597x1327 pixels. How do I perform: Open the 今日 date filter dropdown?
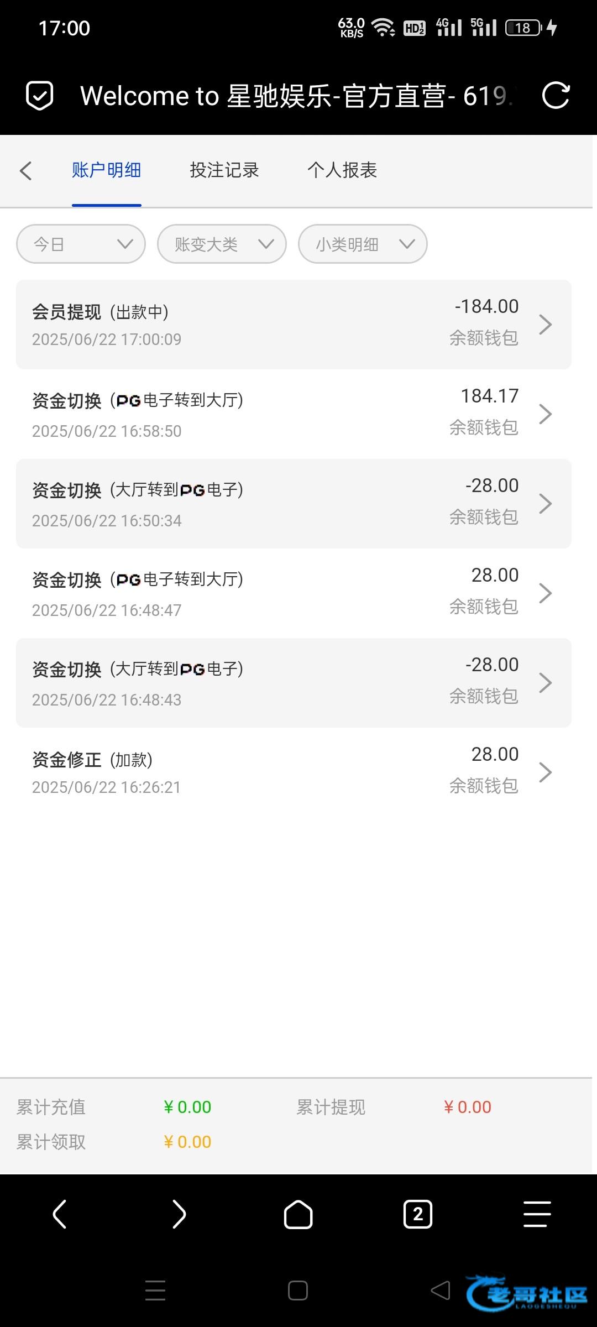point(81,244)
